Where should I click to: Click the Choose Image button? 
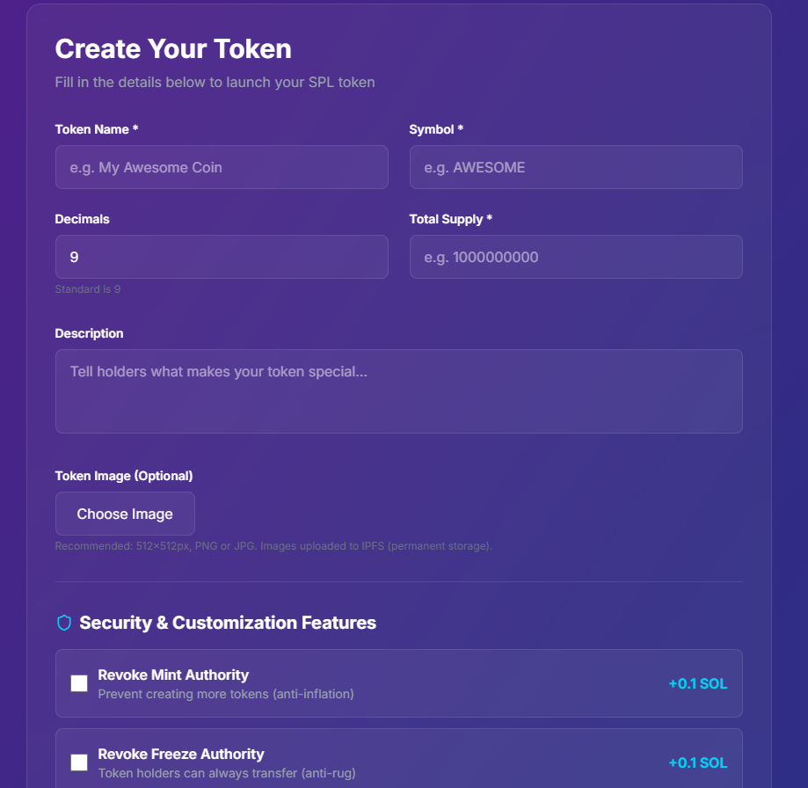tap(125, 514)
